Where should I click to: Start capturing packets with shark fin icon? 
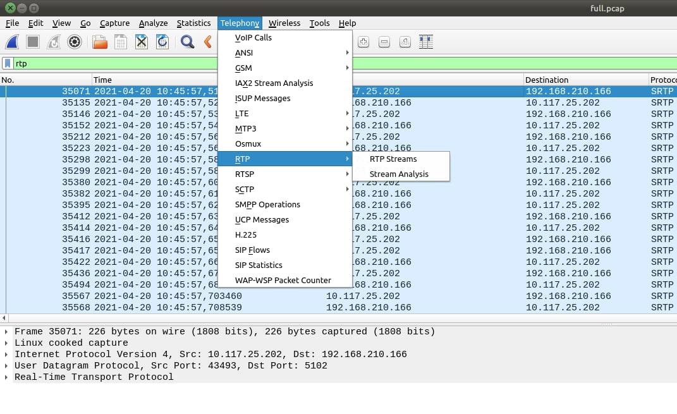[x=12, y=42]
